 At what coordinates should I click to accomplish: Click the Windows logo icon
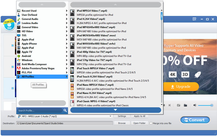pyautogui.click(x=19, y=60)
